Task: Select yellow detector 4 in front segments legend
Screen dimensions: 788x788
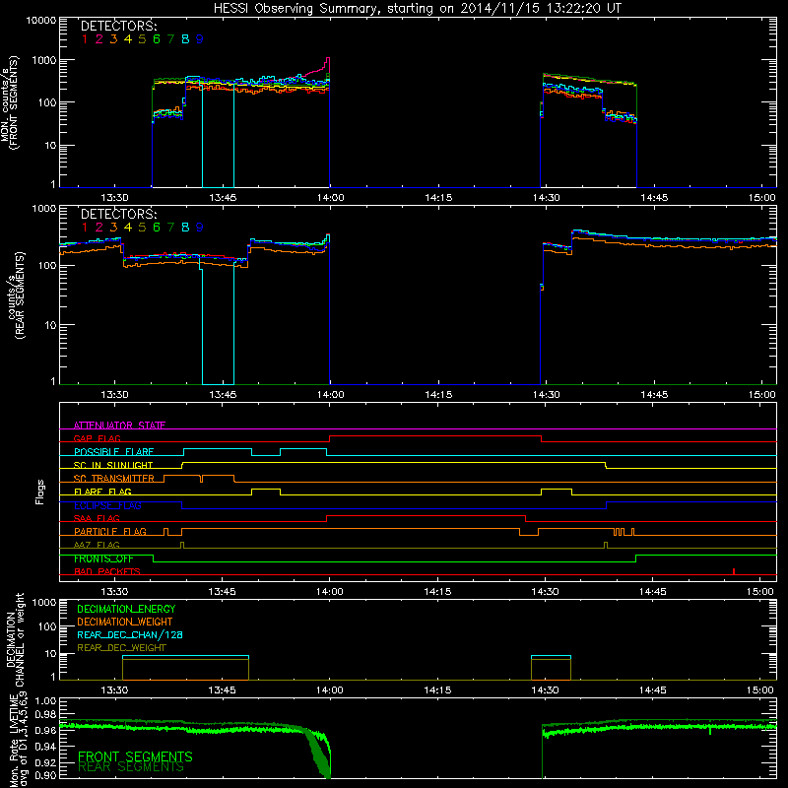Action: 128,38
